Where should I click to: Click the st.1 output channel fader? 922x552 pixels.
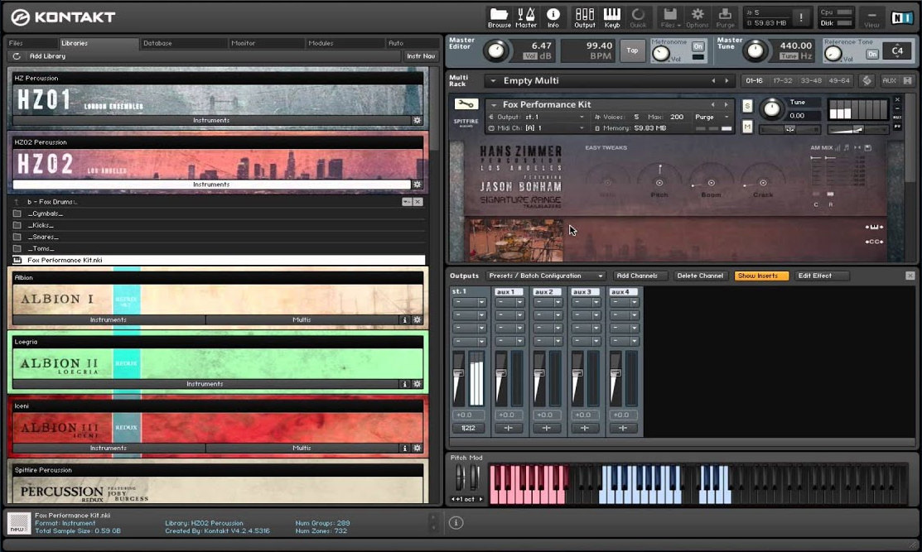pyautogui.click(x=458, y=373)
